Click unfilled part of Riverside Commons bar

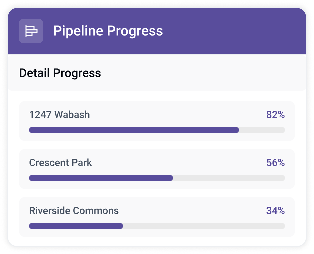(x=204, y=226)
